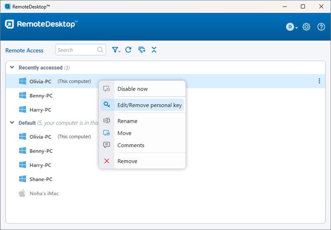
Task: Click inside the Search field
Action: coord(76,50)
